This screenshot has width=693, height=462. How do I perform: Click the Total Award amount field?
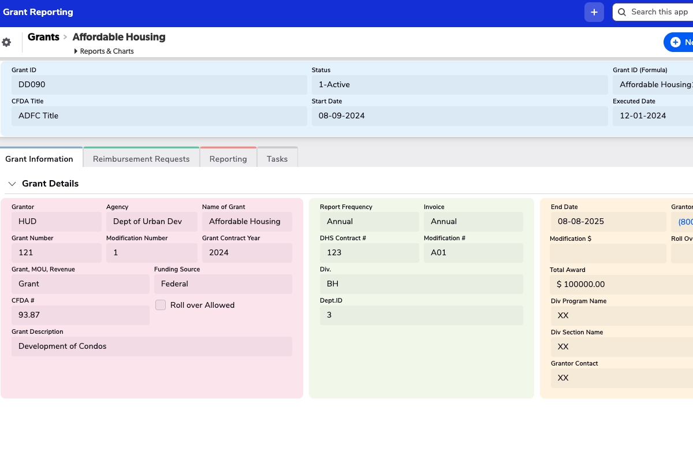coord(621,284)
